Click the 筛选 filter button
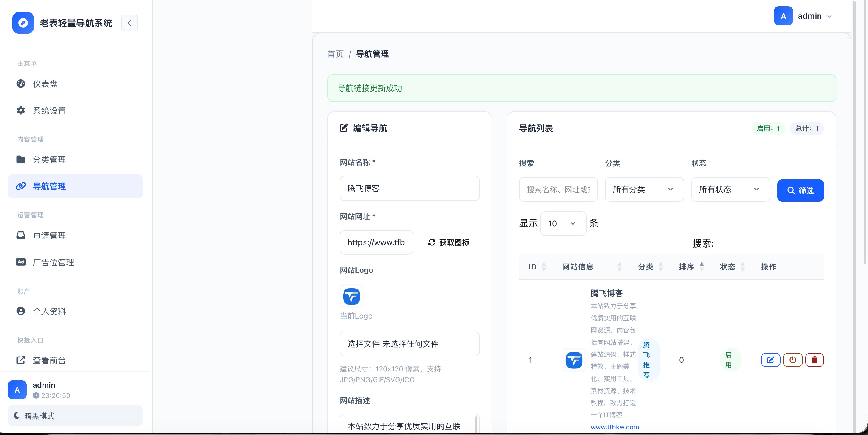Viewport: 868px width, 435px height. tap(800, 190)
